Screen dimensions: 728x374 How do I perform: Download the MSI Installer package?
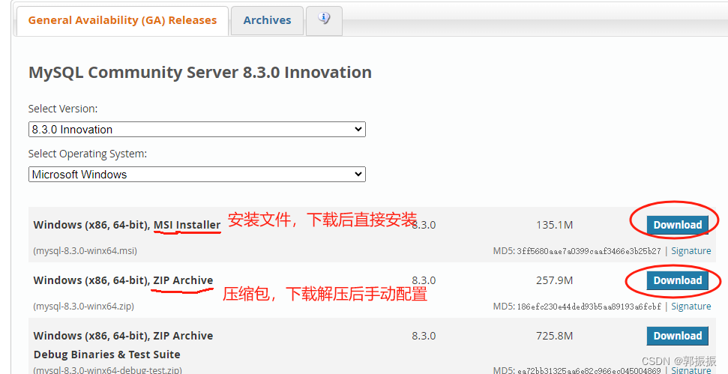pyautogui.click(x=678, y=225)
